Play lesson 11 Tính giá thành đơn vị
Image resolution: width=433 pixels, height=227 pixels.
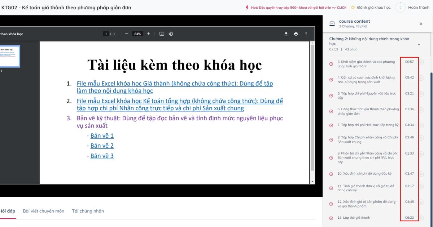(331, 188)
